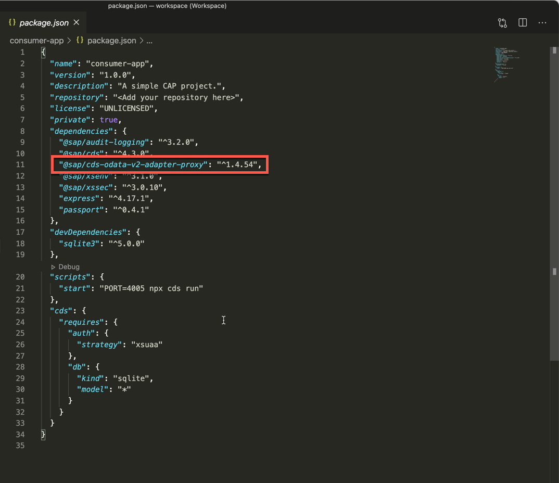The image size is (559, 483).
Task: Open the More Actions ellipsis menu
Action: point(542,23)
